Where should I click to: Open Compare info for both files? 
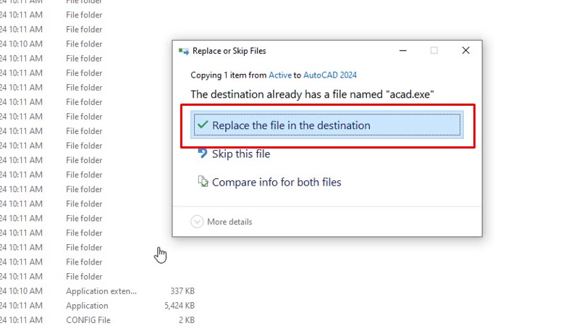(x=276, y=183)
